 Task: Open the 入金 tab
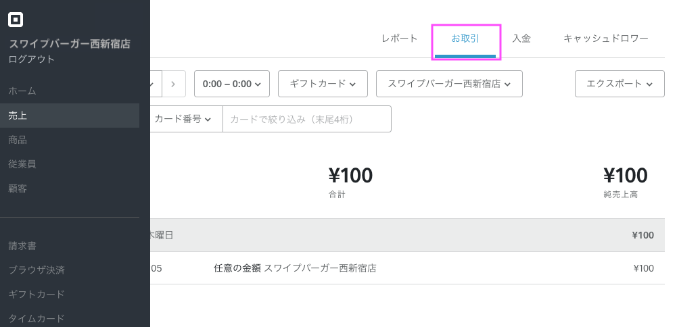coord(521,39)
